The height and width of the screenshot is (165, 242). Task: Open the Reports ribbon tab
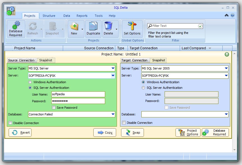[x=82, y=16]
